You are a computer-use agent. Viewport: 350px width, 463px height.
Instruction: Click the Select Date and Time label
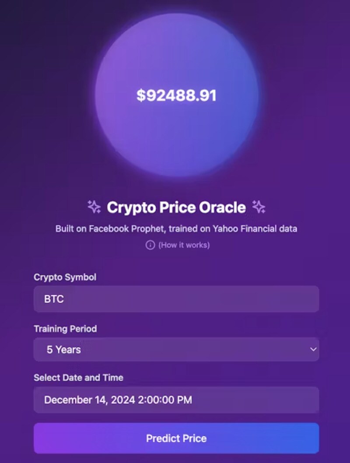[x=78, y=378]
